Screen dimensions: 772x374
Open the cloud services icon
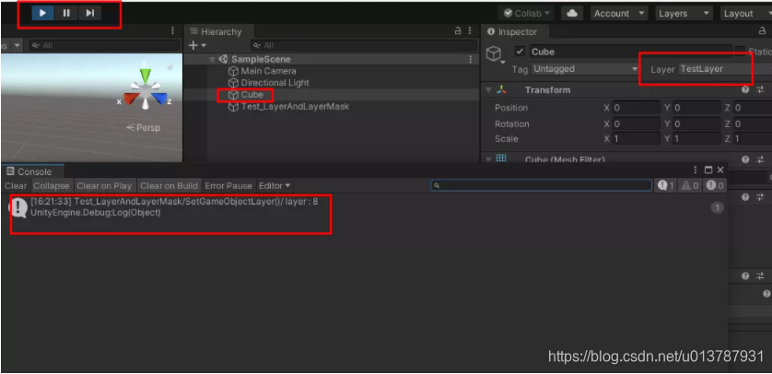coord(571,13)
